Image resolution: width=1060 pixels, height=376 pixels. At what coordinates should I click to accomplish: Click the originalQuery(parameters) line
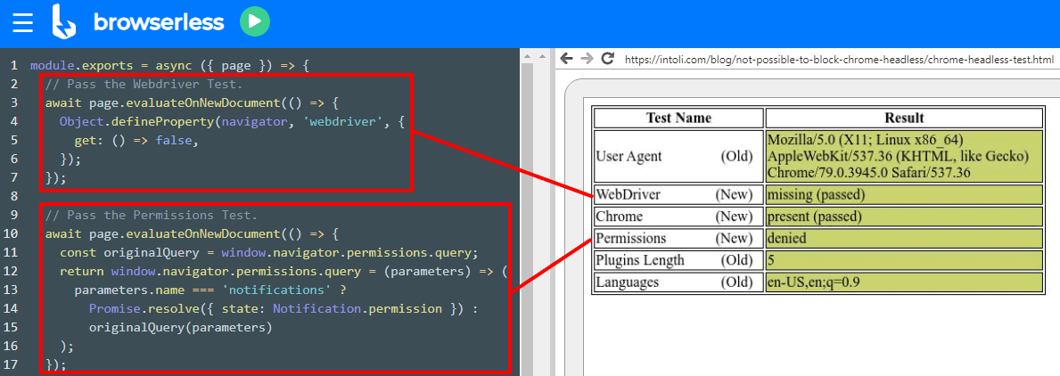(180, 328)
